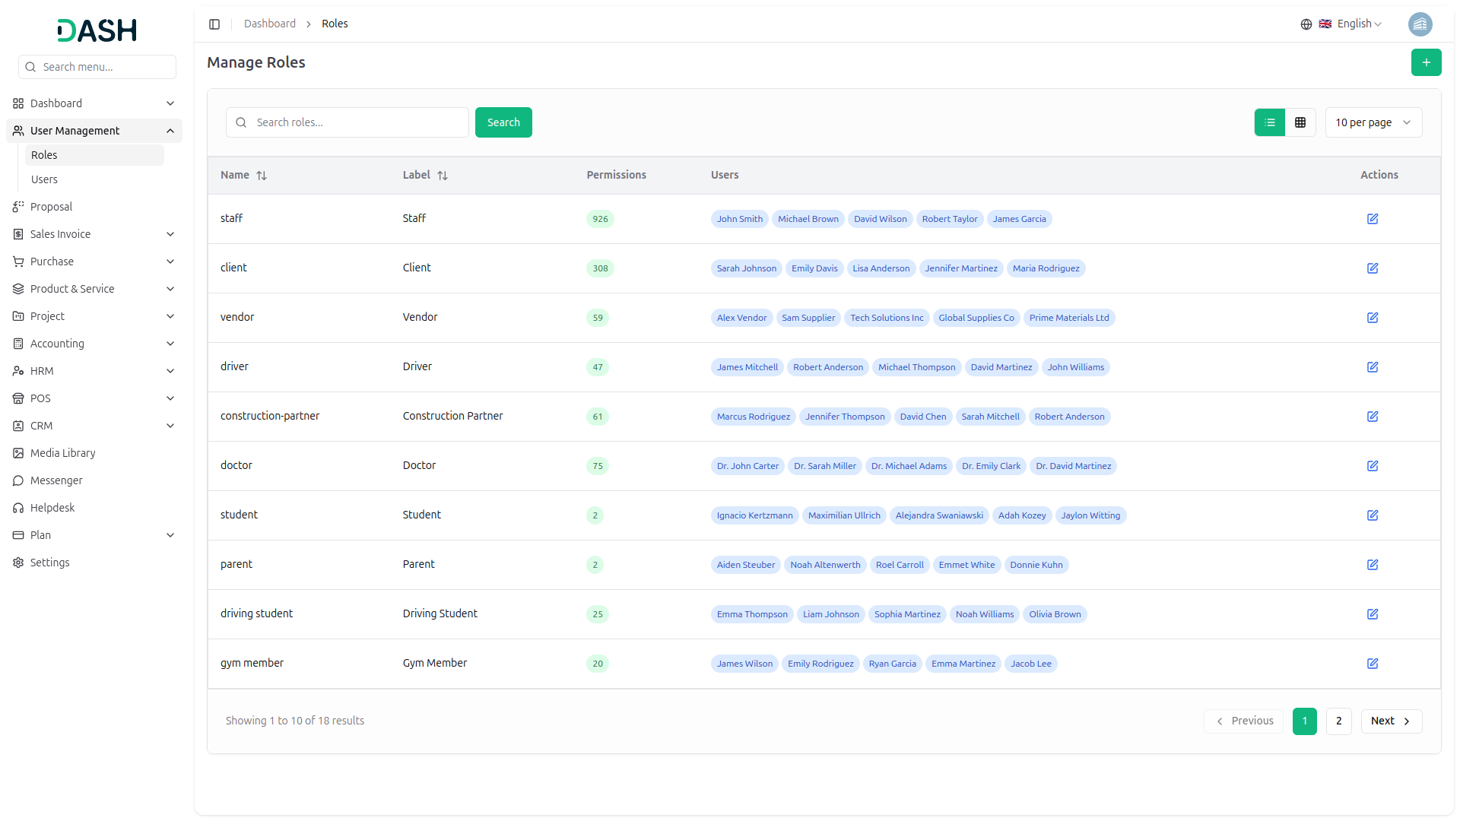The height and width of the screenshot is (821, 1460).
Task: Expand the HRM sidebar menu
Action: tap(94, 371)
